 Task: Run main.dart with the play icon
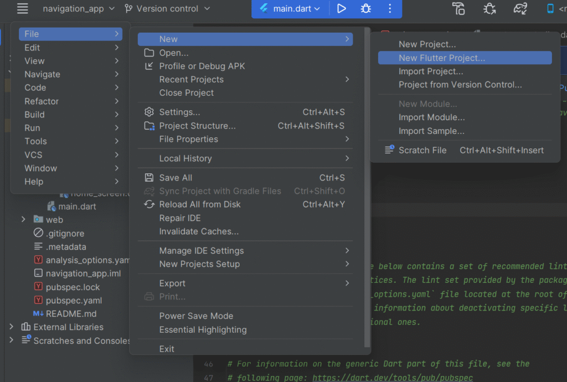coord(342,8)
